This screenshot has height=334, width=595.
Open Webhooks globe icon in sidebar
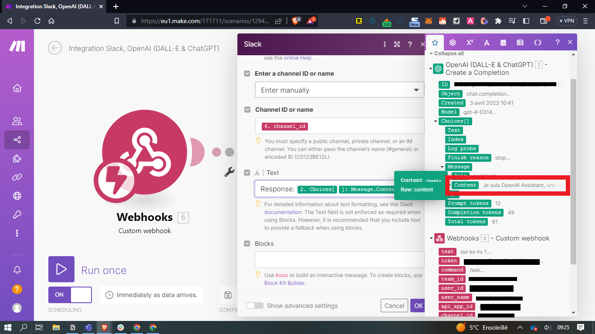point(17,196)
